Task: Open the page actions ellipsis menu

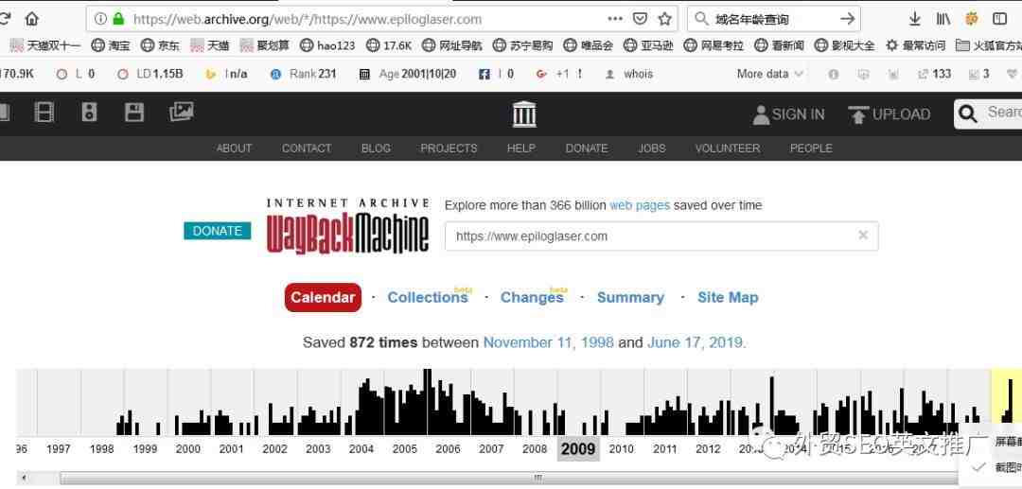Action: [x=615, y=19]
